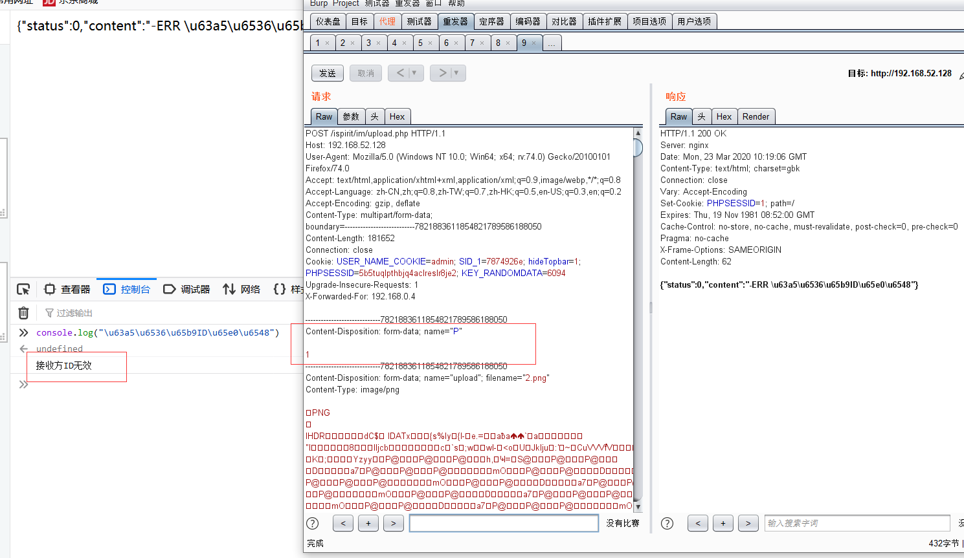Click response search plus options button
This screenshot has width=964, height=558.
point(723,523)
